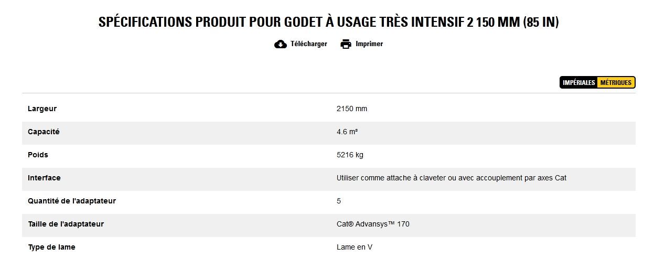
Task: Select the Métriques units toggle
Action: pyautogui.click(x=616, y=83)
